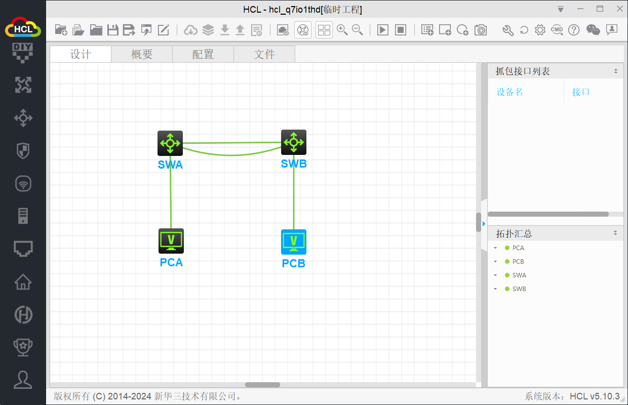
Task: Zoom out of the topology canvas
Action: pyautogui.click(x=358, y=30)
